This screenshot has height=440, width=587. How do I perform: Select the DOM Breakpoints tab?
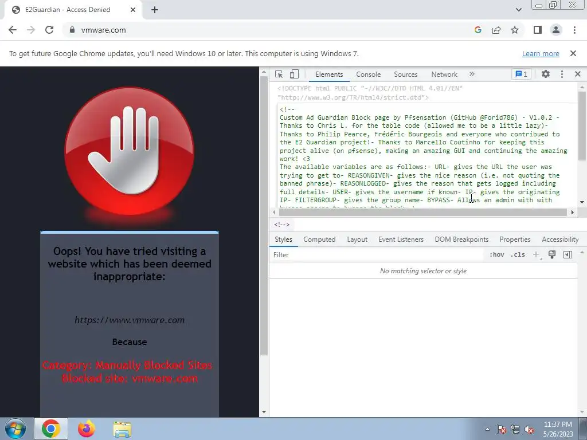point(461,239)
